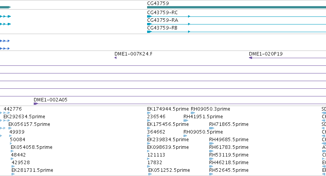
Task: Select EST EK239834.5prime
Action: tap(168, 140)
